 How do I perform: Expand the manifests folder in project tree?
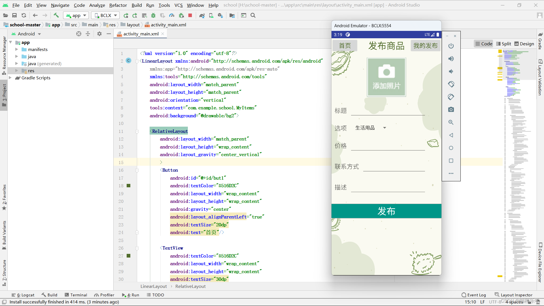pos(16,49)
